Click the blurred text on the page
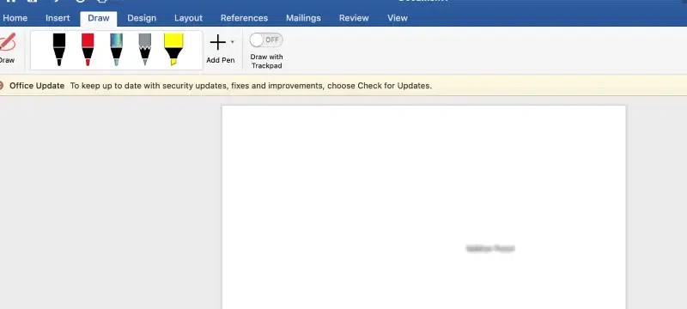Screen dimensions: 687x309 tap(490, 249)
